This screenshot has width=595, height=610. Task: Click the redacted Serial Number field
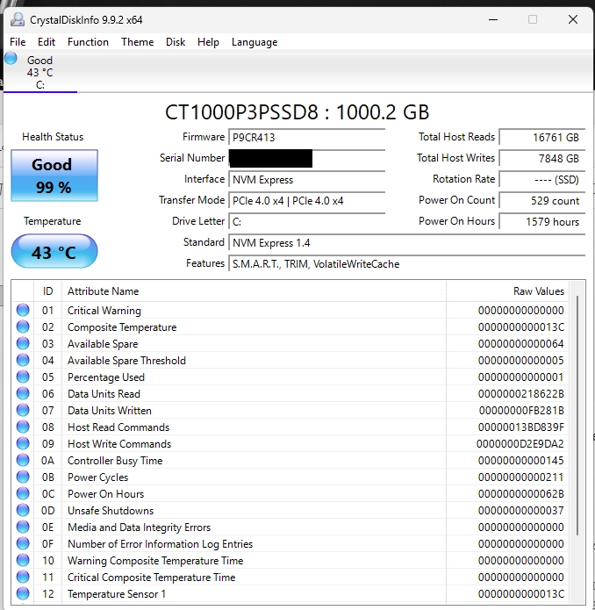coord(306,158)
